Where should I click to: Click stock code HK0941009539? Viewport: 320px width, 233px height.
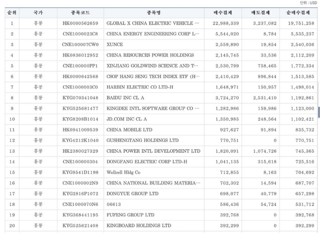(x=80, y=130)
